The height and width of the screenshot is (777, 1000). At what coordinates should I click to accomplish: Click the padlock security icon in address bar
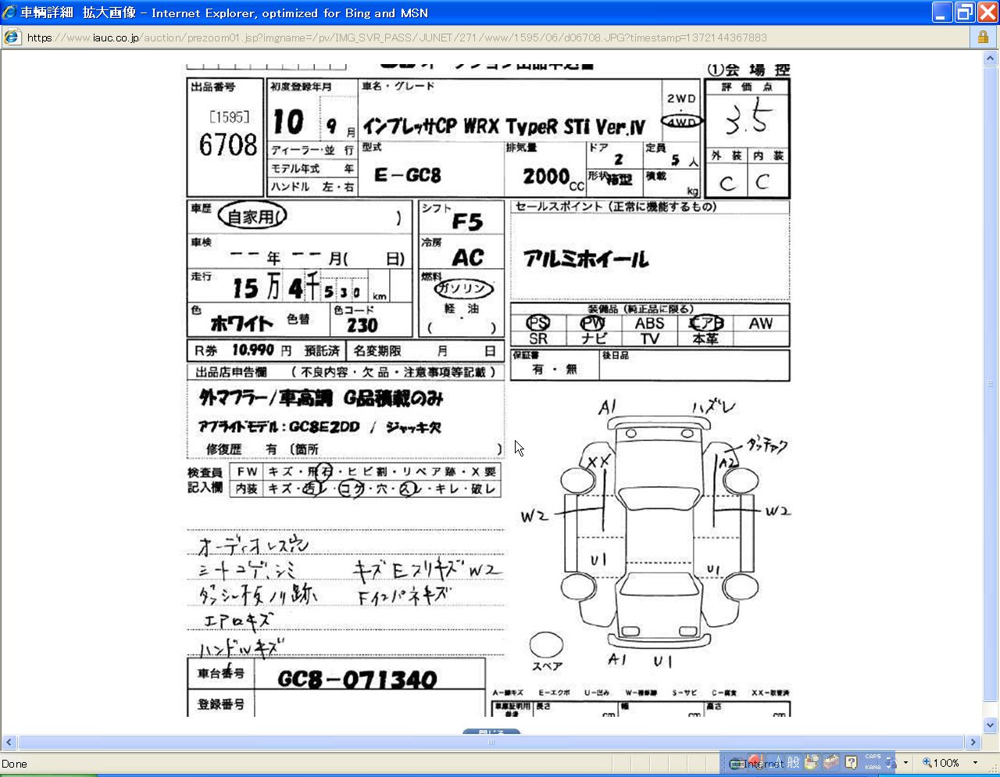coord(983,38)
